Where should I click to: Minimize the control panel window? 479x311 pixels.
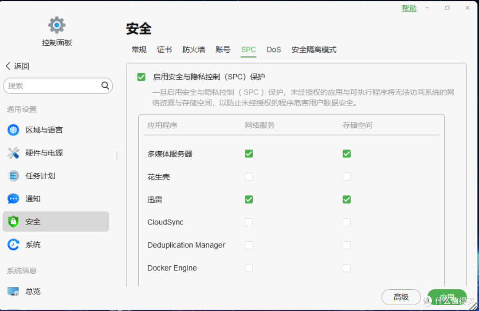point(427,8)
